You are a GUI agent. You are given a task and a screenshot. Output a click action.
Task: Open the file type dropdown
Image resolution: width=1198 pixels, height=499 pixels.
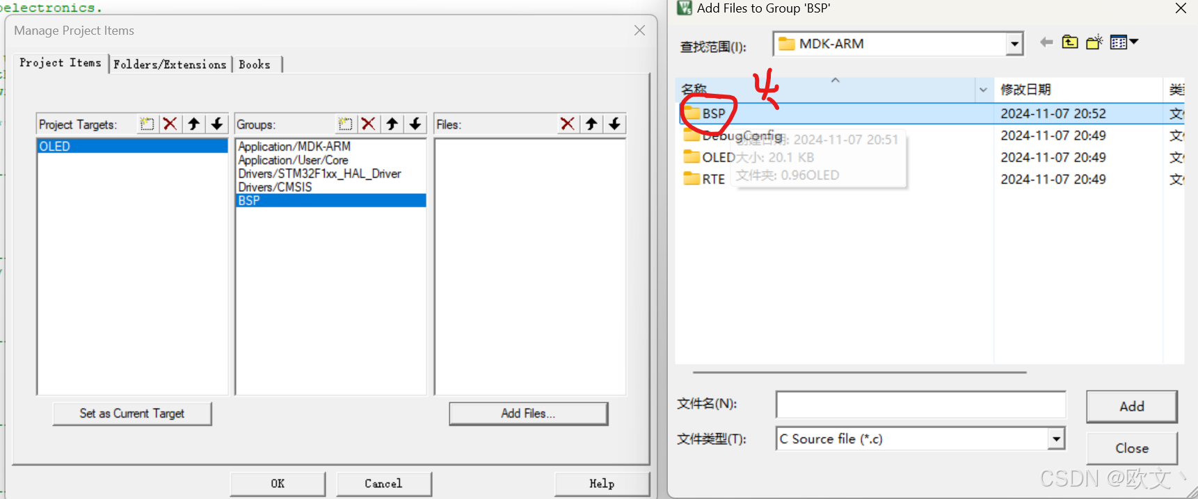pyautogui.click(x=1057, y=439)
